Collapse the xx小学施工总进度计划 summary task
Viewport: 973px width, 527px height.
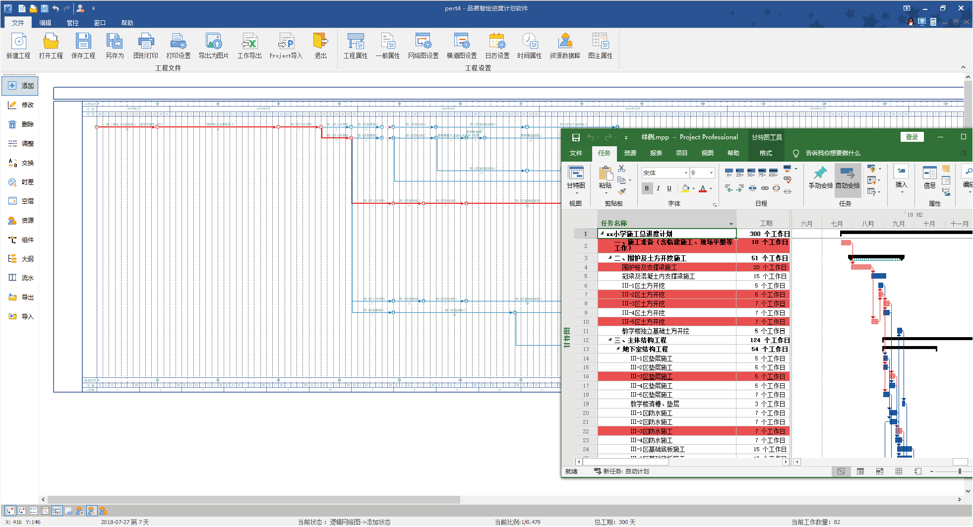(602, 233)
